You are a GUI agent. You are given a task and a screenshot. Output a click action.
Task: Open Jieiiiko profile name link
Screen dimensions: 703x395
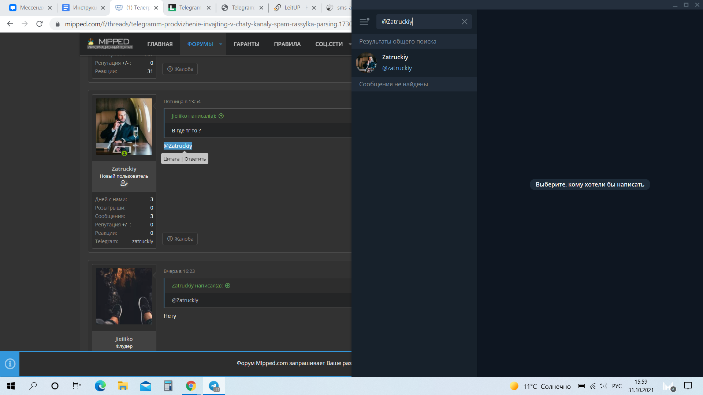[124, 339]
